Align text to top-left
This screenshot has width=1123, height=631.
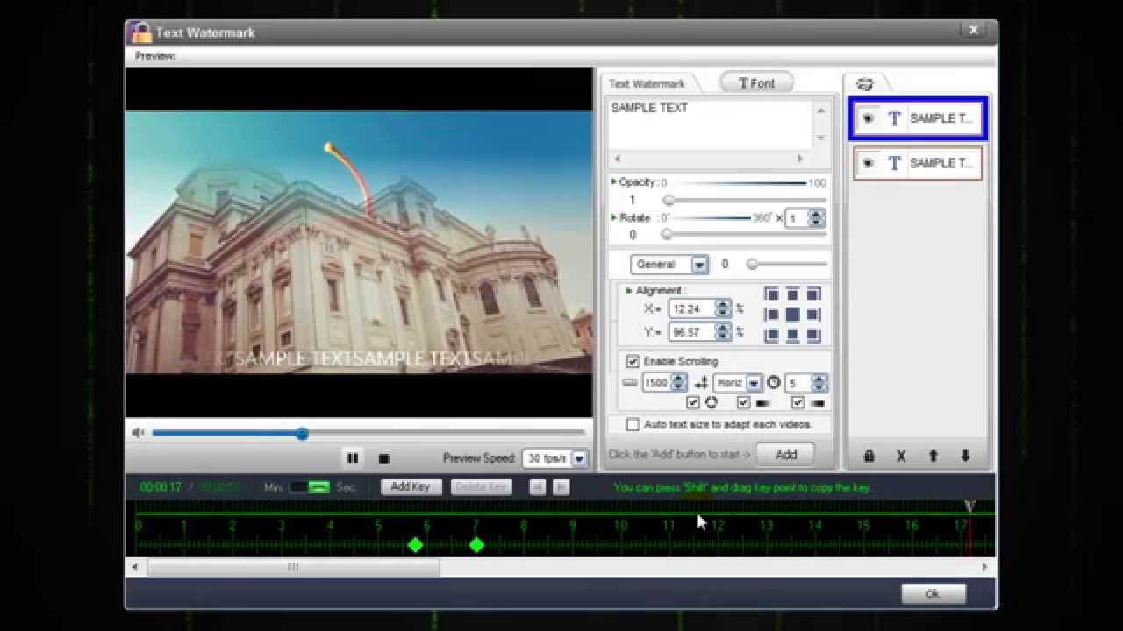[772, 294]
